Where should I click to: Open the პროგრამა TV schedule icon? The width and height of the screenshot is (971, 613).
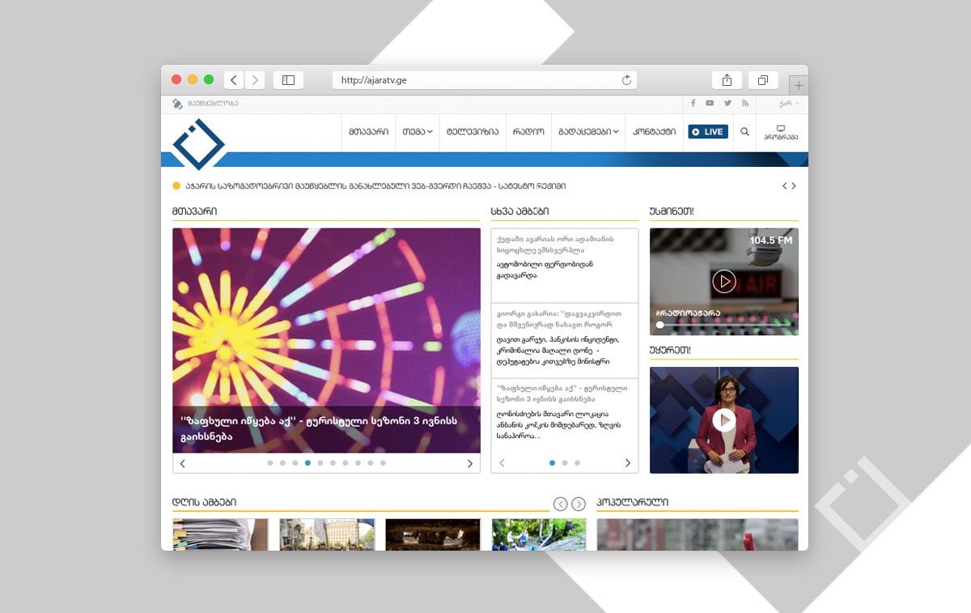780,132
